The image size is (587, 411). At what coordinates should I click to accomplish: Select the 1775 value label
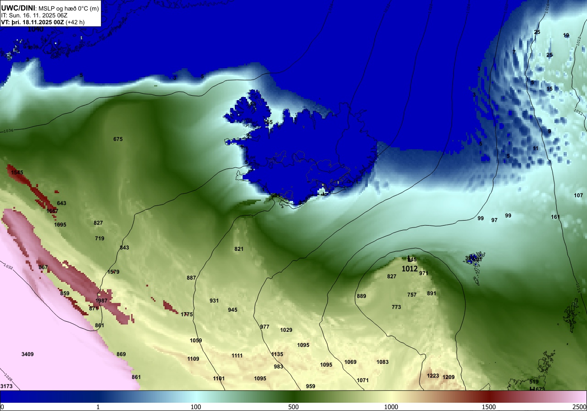(187, 314)
